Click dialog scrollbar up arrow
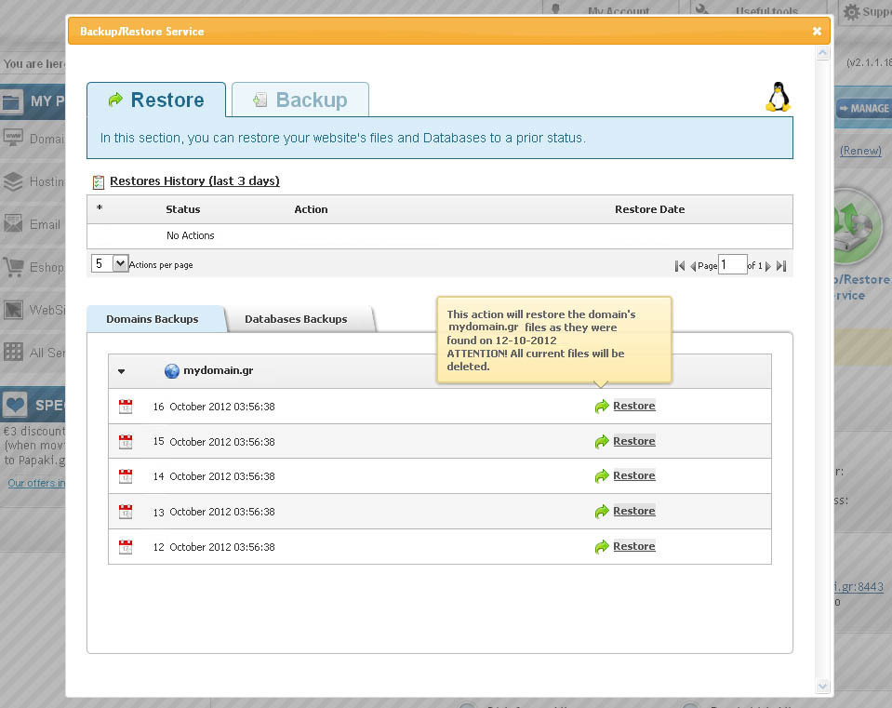 point(822,53)
